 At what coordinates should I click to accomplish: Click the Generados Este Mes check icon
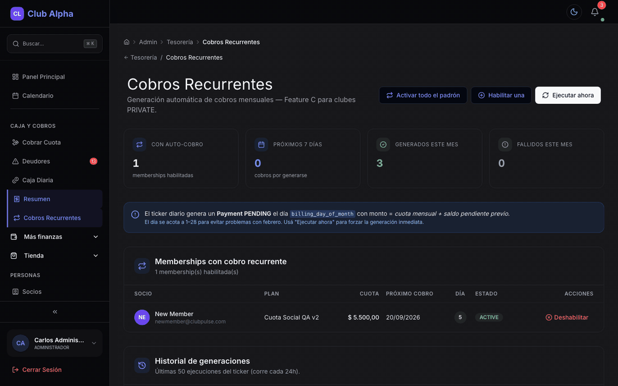(383, 144)
